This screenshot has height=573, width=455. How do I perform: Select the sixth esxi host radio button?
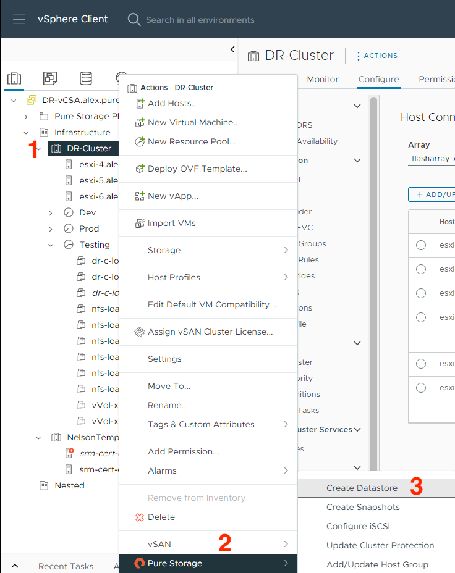tap(421, 388)
